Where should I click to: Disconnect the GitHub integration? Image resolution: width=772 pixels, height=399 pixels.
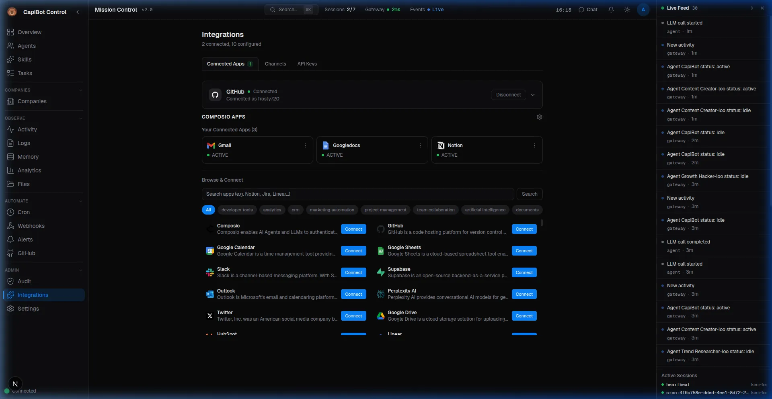tap(508, 95)
